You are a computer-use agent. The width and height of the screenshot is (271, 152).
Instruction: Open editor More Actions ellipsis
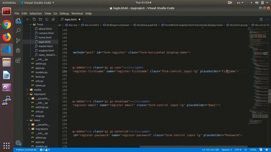tap(267, 19)
